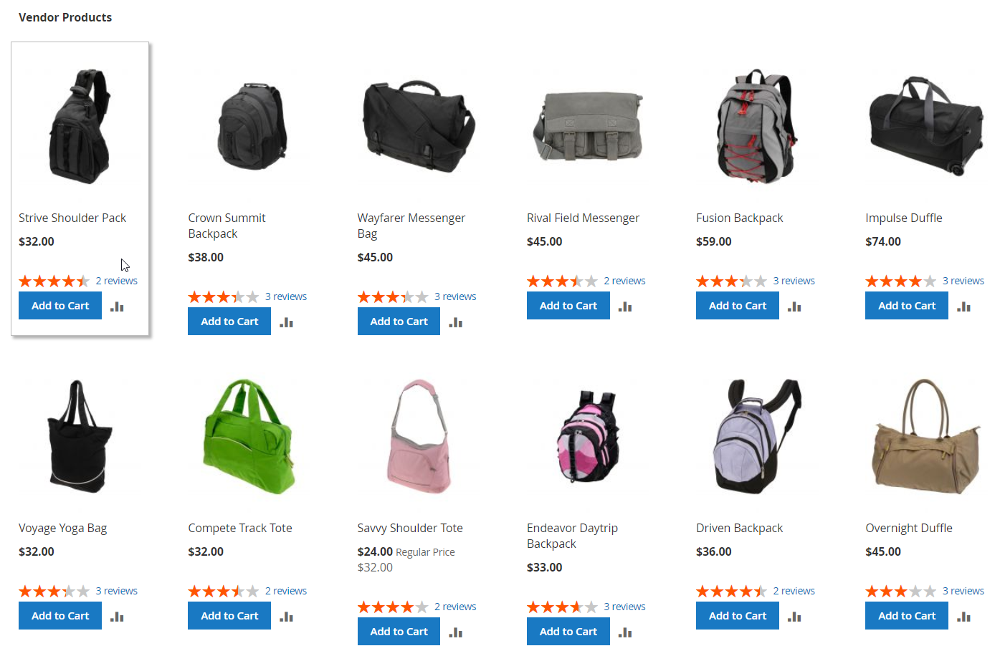Viewport: 1000px width, 651px height.
Task: Open Overnight Duffle product name link
Action: coord(909,528)
